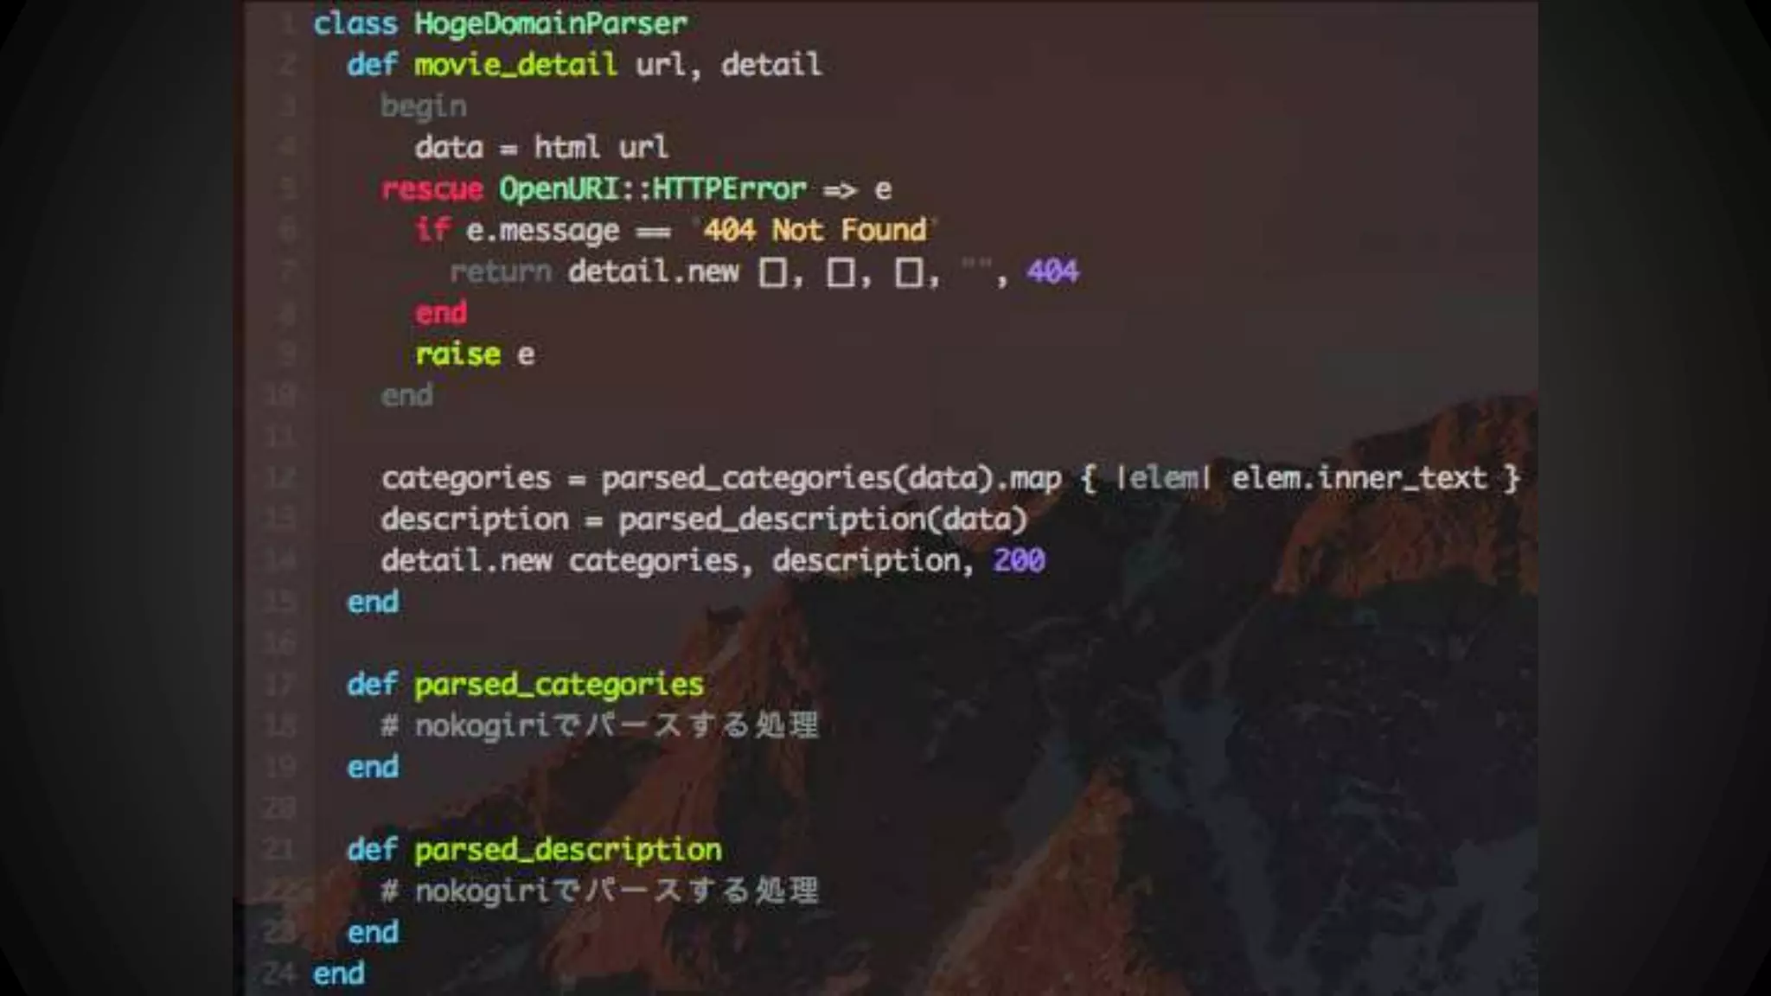
Task: Click the green raise keyword
Action: point(457,354)
